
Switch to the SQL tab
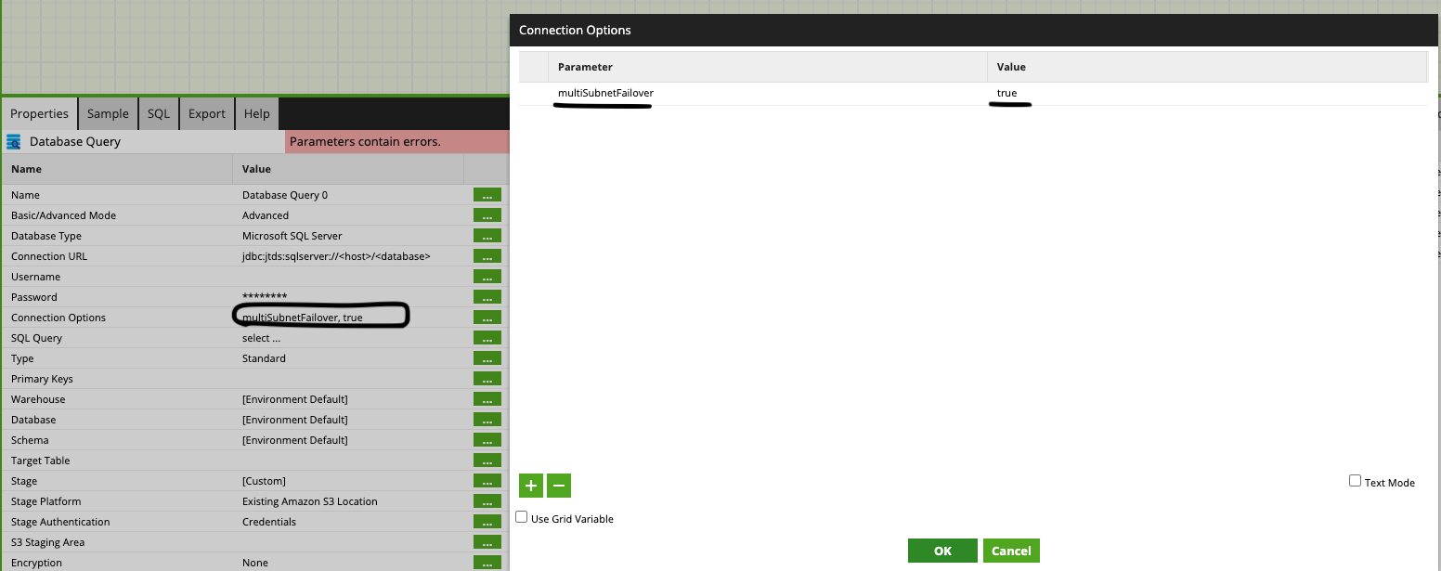click(157, 113)
